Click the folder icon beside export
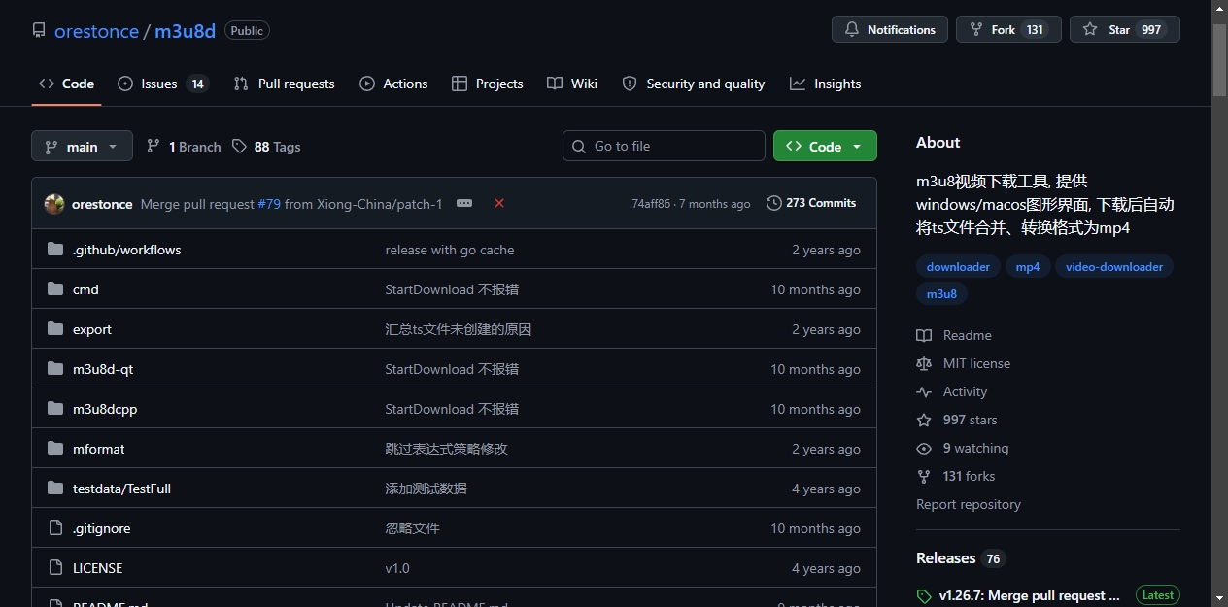The width and height of the screenshot is (1228, 607). (x=55, y=329)
